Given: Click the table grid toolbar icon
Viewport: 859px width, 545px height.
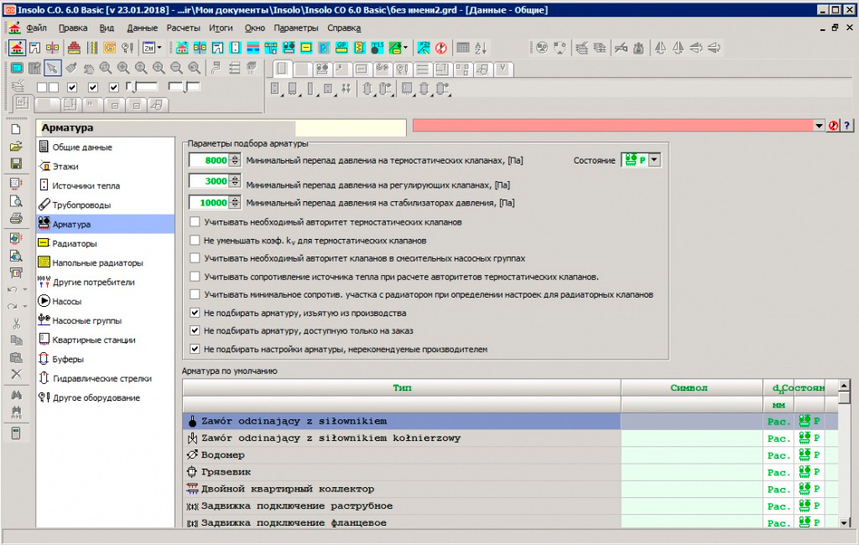Looking at the screenshot, I should [463, 48].
